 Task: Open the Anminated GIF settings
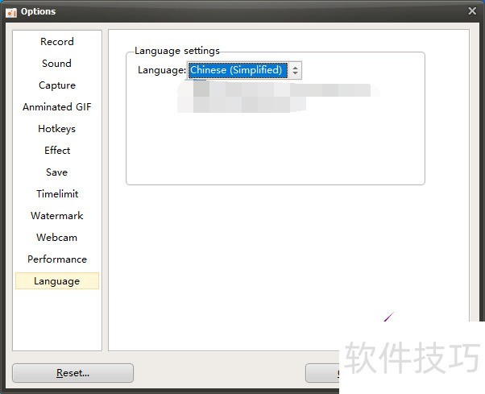pyautogui.click(x=57, y=106)
